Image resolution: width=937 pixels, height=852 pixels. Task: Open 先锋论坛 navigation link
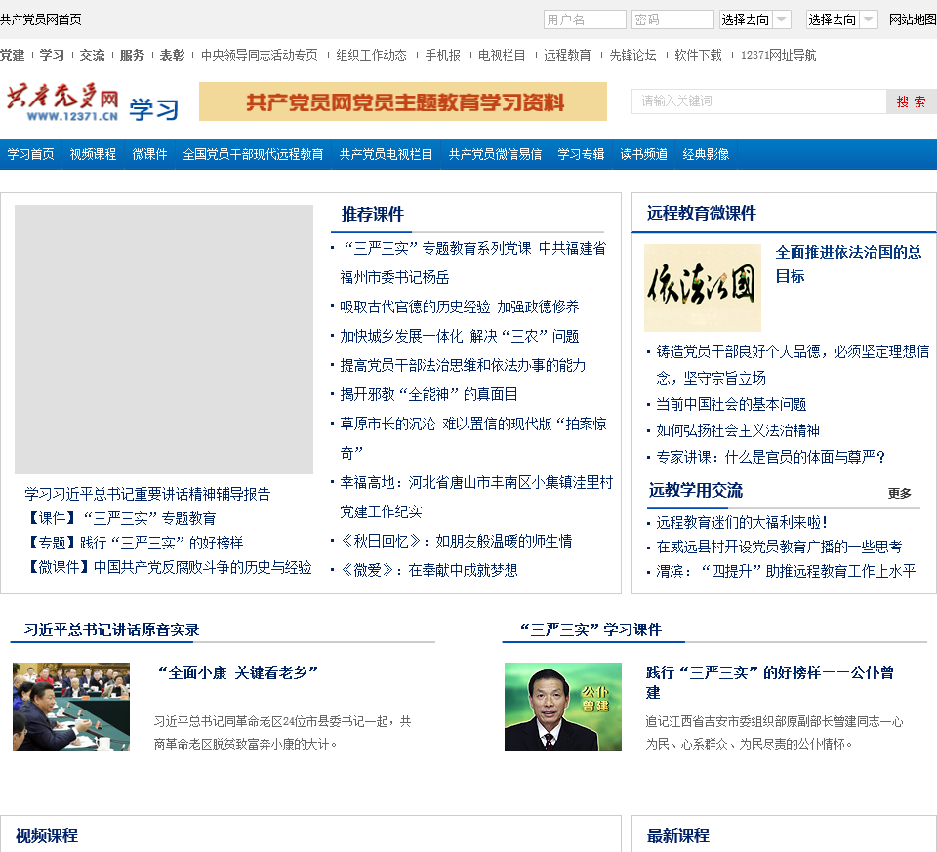[x=632, y=55]
